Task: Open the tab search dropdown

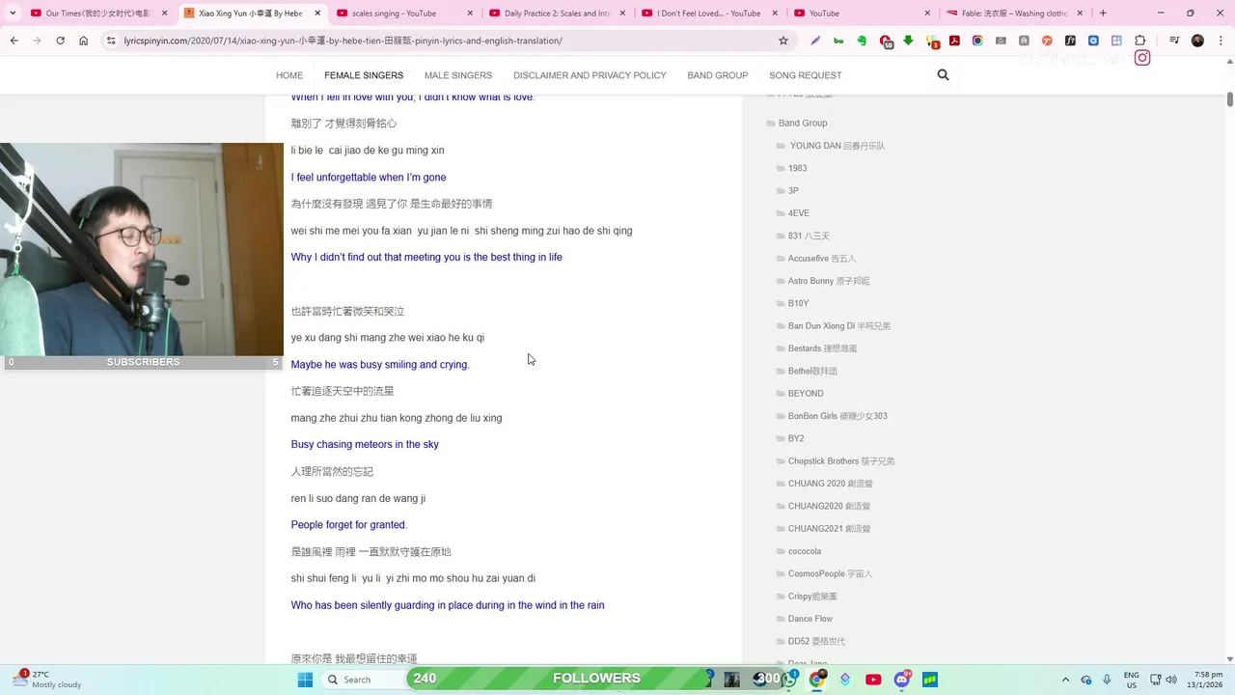Action: tap(13, 14)
